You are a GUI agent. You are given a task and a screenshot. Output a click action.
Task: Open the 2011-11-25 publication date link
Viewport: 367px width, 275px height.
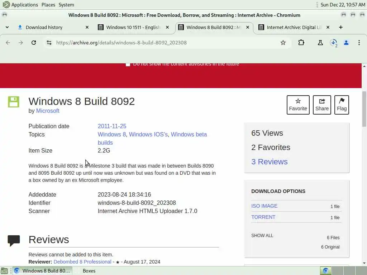click(112, 126)
